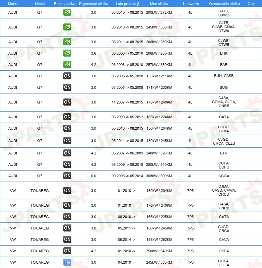Click the Lata produkcji column header
Image resolution: width=262 pixels, height=268 pixels.
point(127,3)
